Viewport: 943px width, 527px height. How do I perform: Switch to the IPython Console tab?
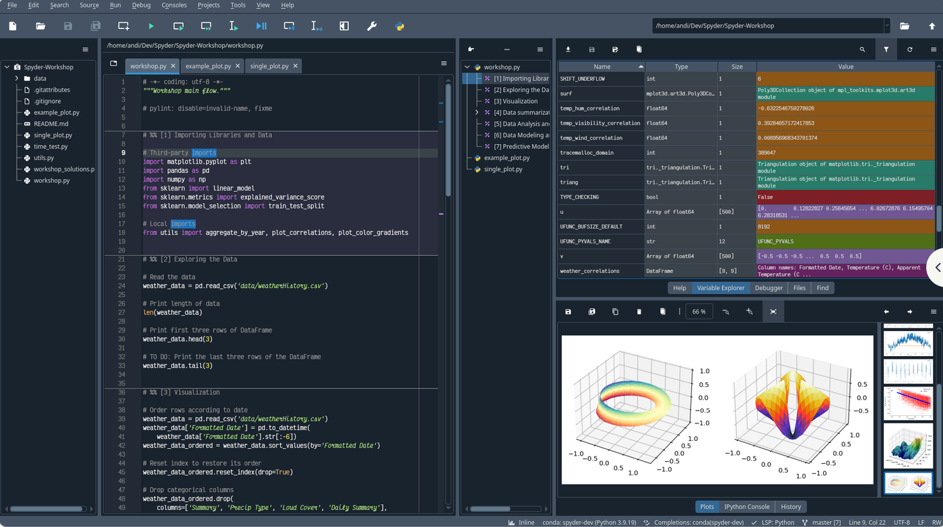(746, 507)
